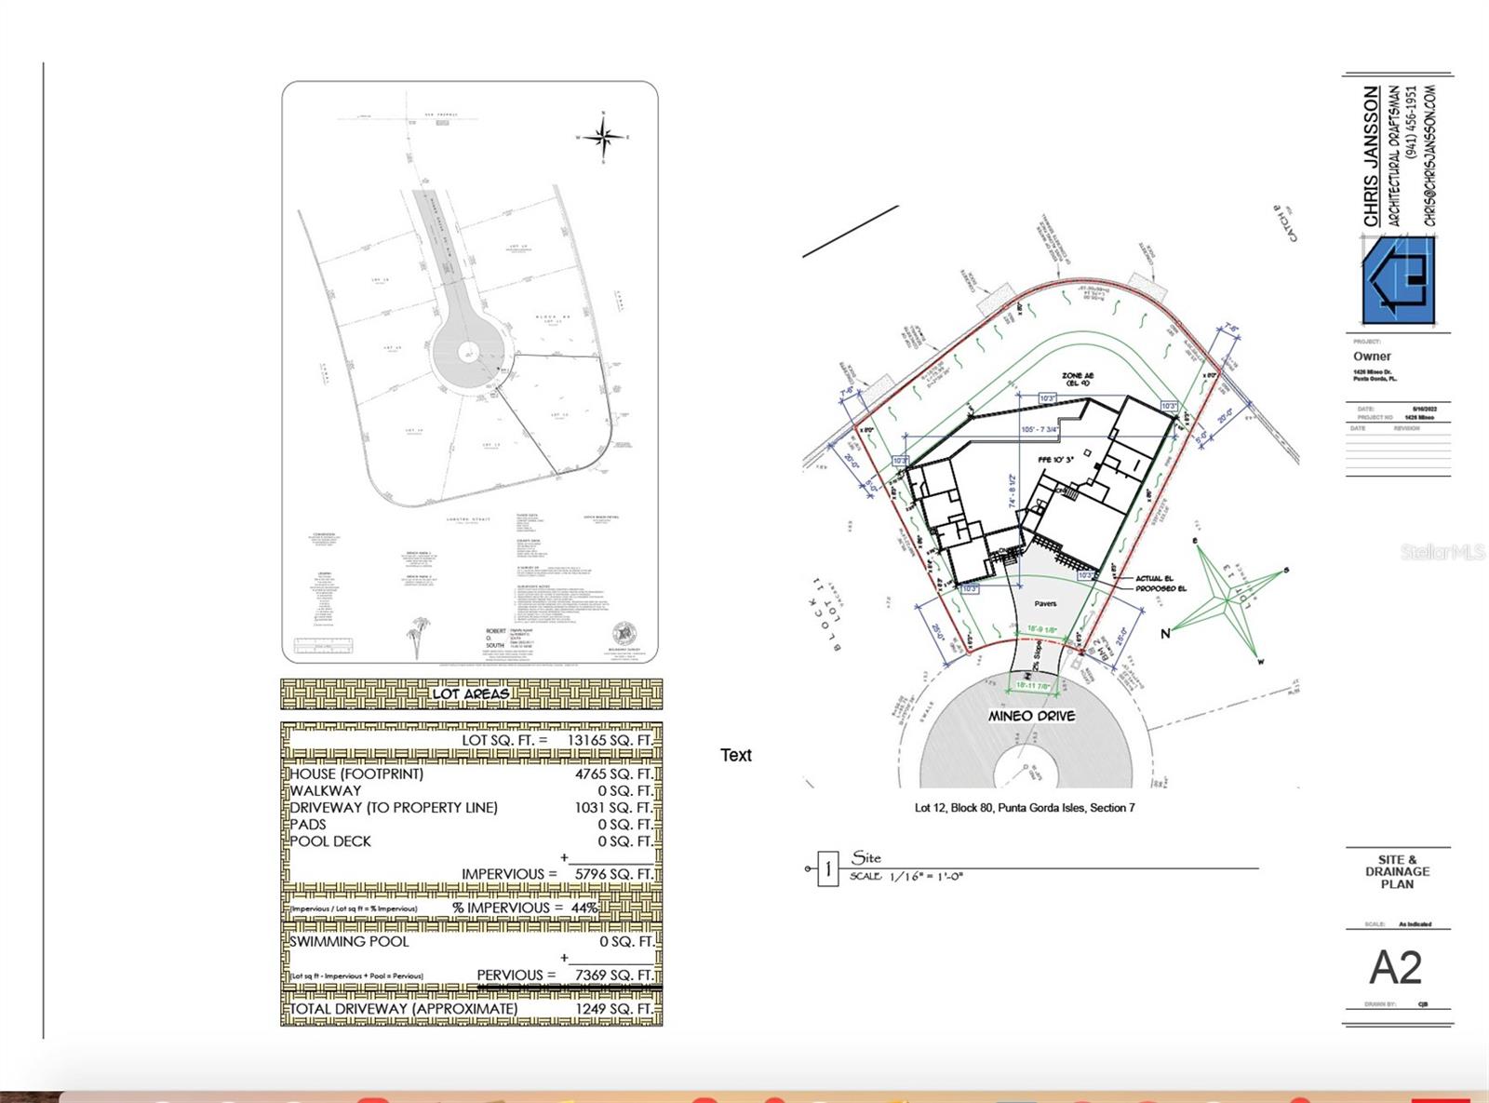Click the blue house logo
The width and height of the screenshot is (1489, 1103).
pos(1398,279)
